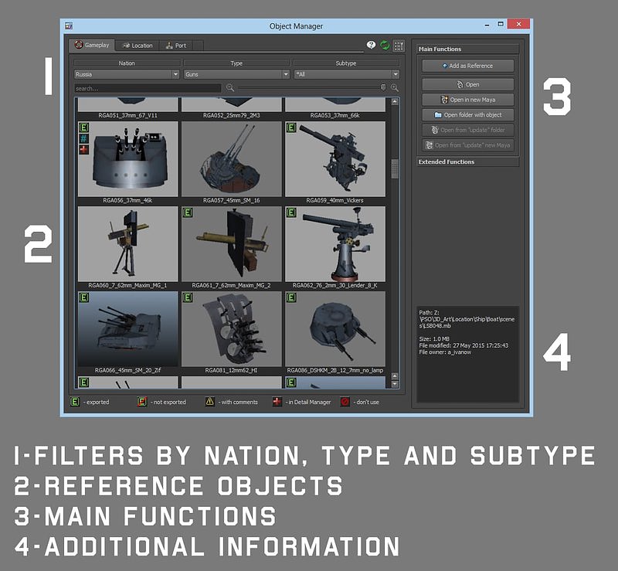
Task: Click the exported legend icon
Action: tap(75, 402)
